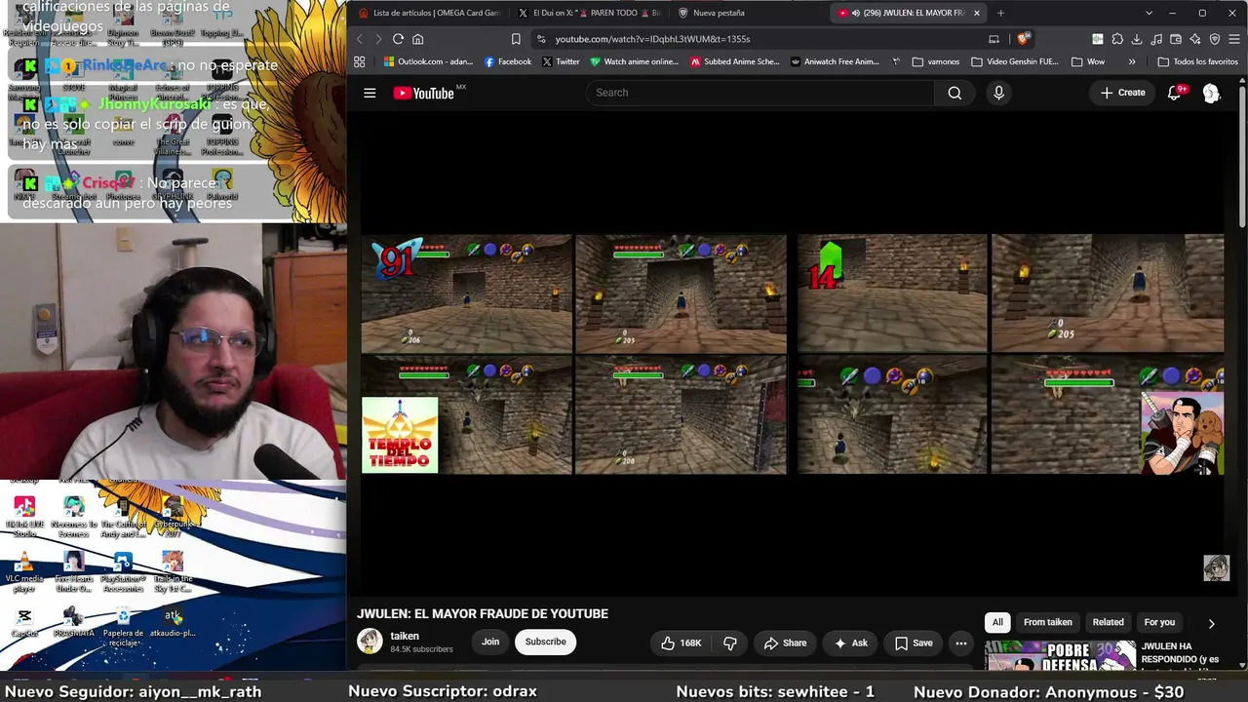Viewport: 1248px width, 702px height.
Task: Click the Join channel button
Action: point(490,642)
